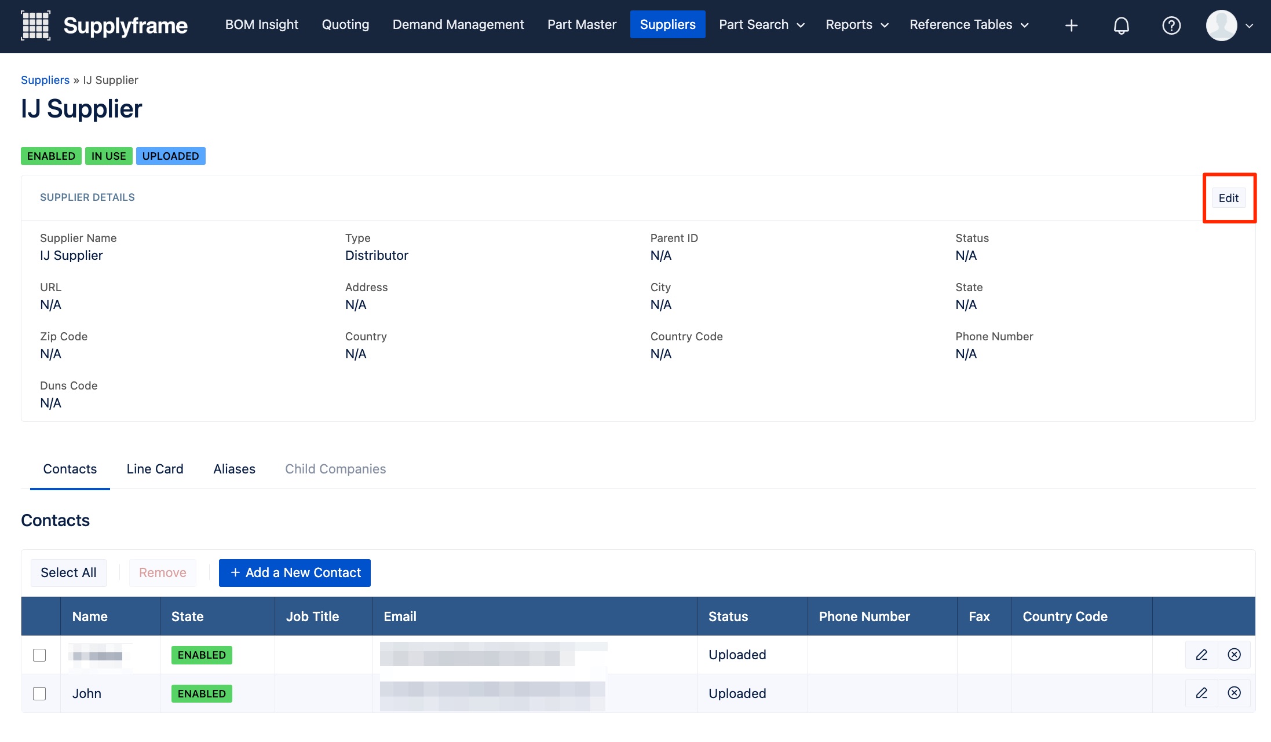The height and width of the screenshot is (742, 1271).
Task: Remove the first contact via circled X icon
Action: (1234, 655)
